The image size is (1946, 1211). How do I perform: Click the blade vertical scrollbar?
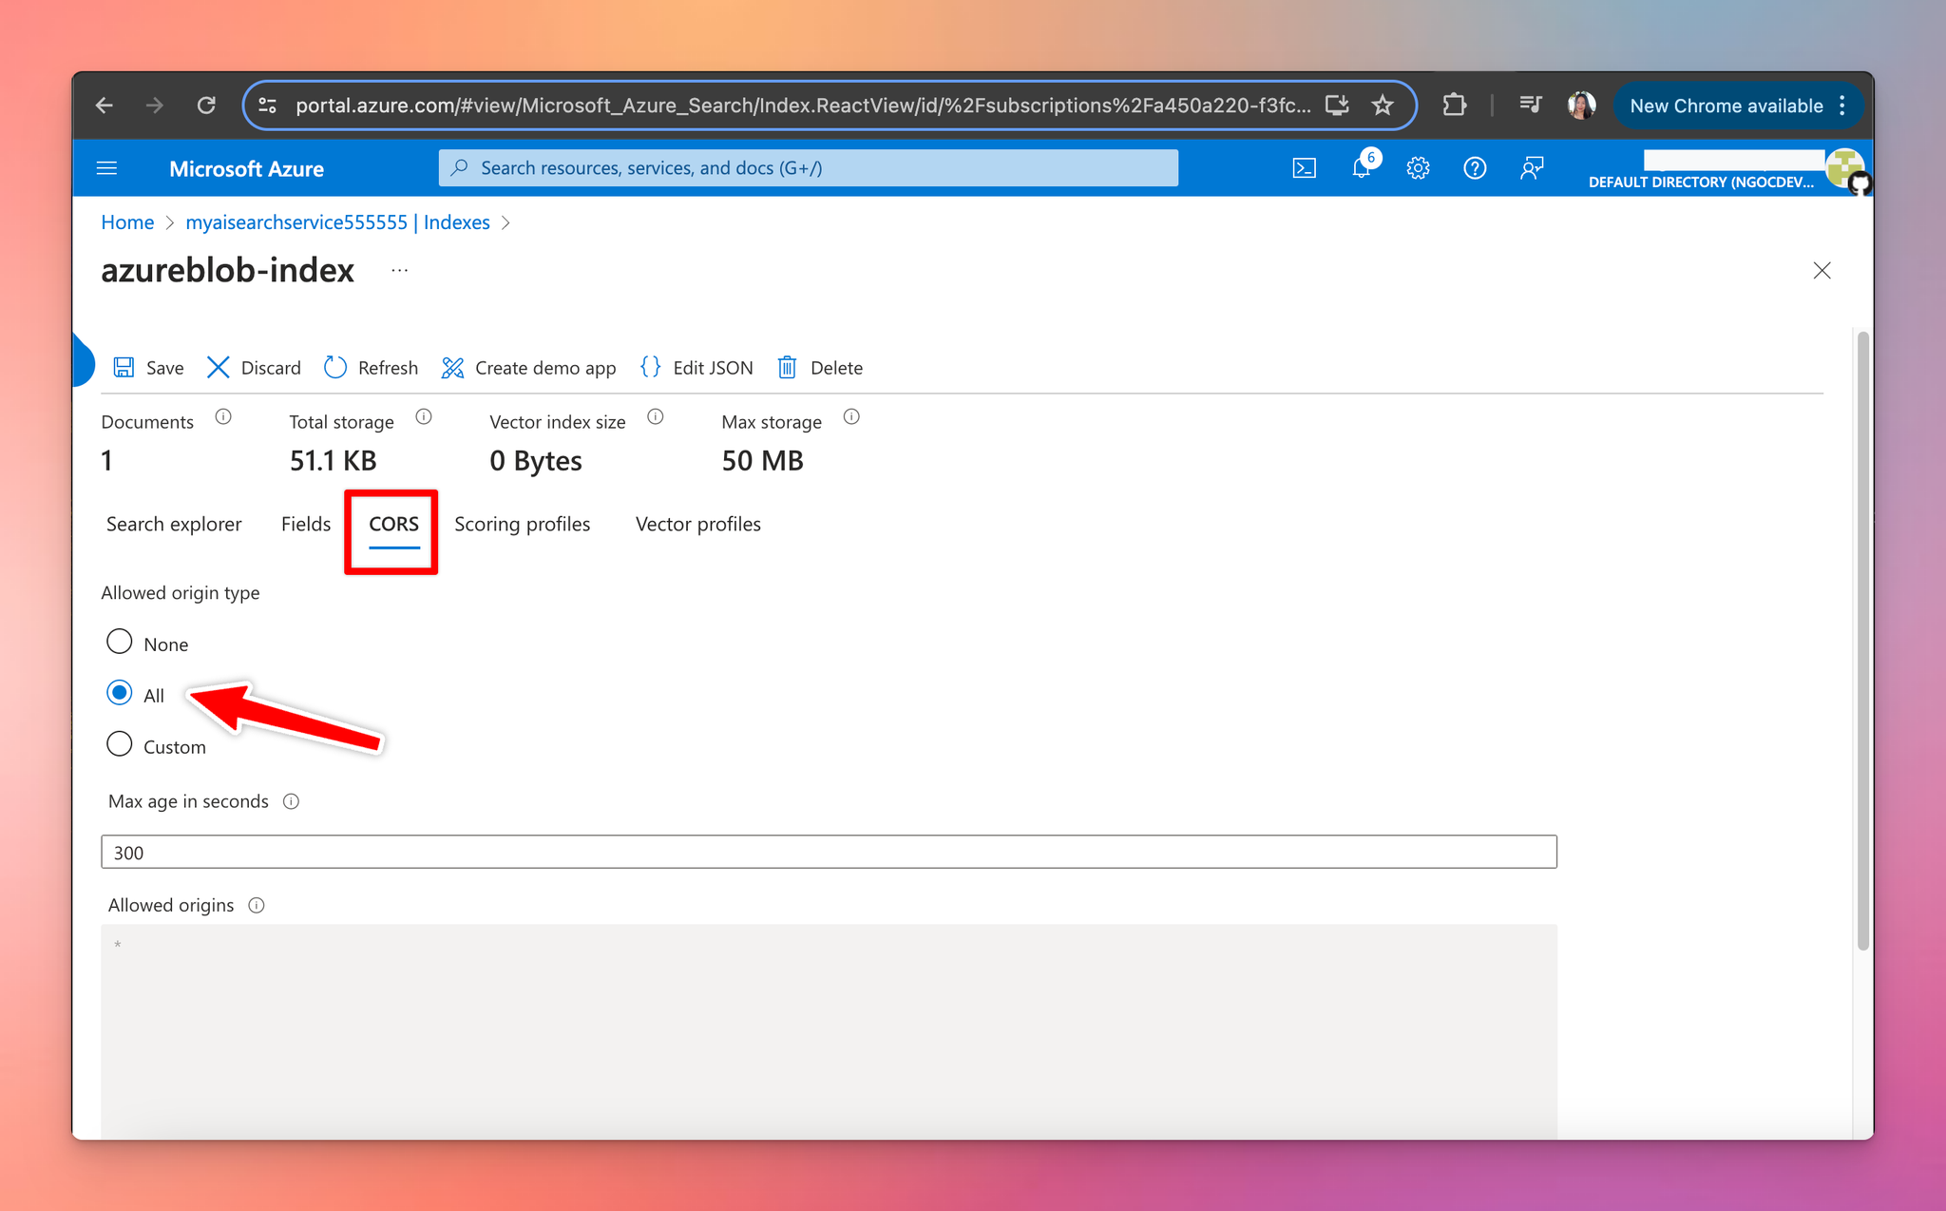(1862, 641)
